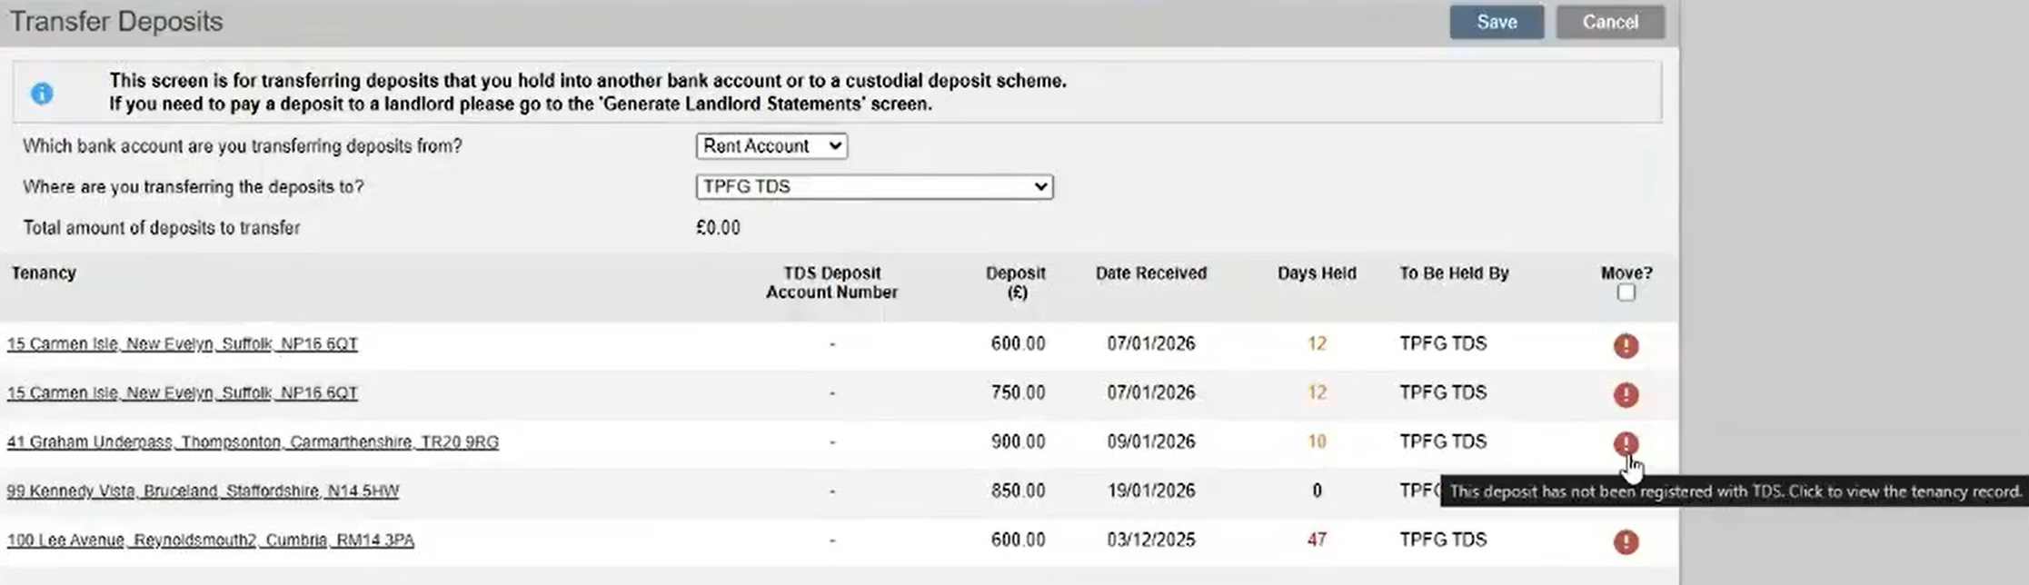
Task: Click warning icon for the 750.00 Carmen Isle row
Action: click(1626, 395)
